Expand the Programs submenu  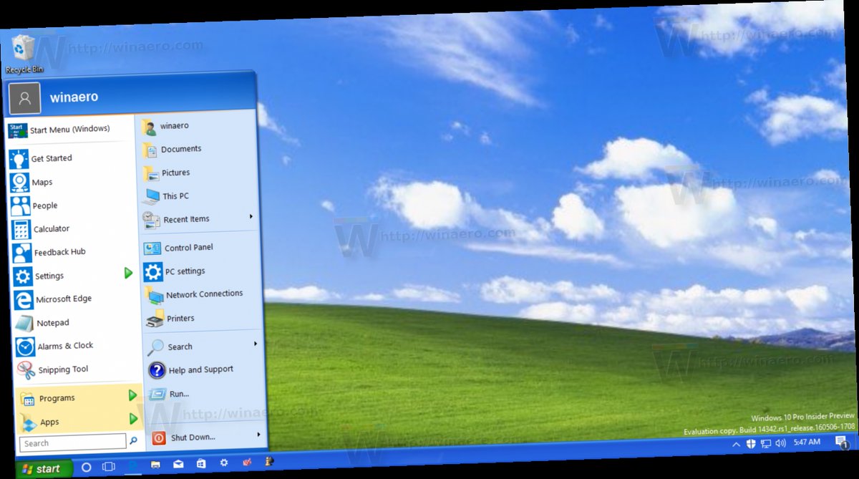(132, 395)
